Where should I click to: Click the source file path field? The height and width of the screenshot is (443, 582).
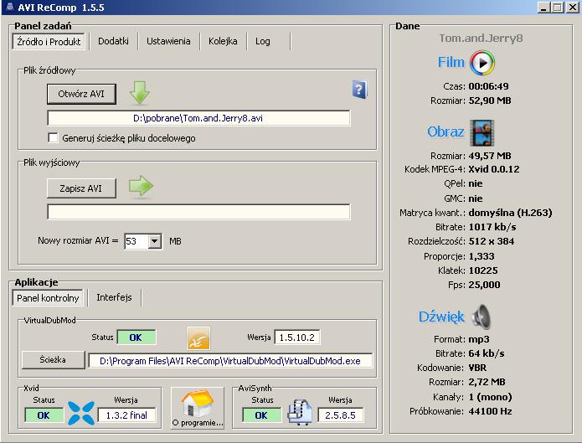point(198,118)
